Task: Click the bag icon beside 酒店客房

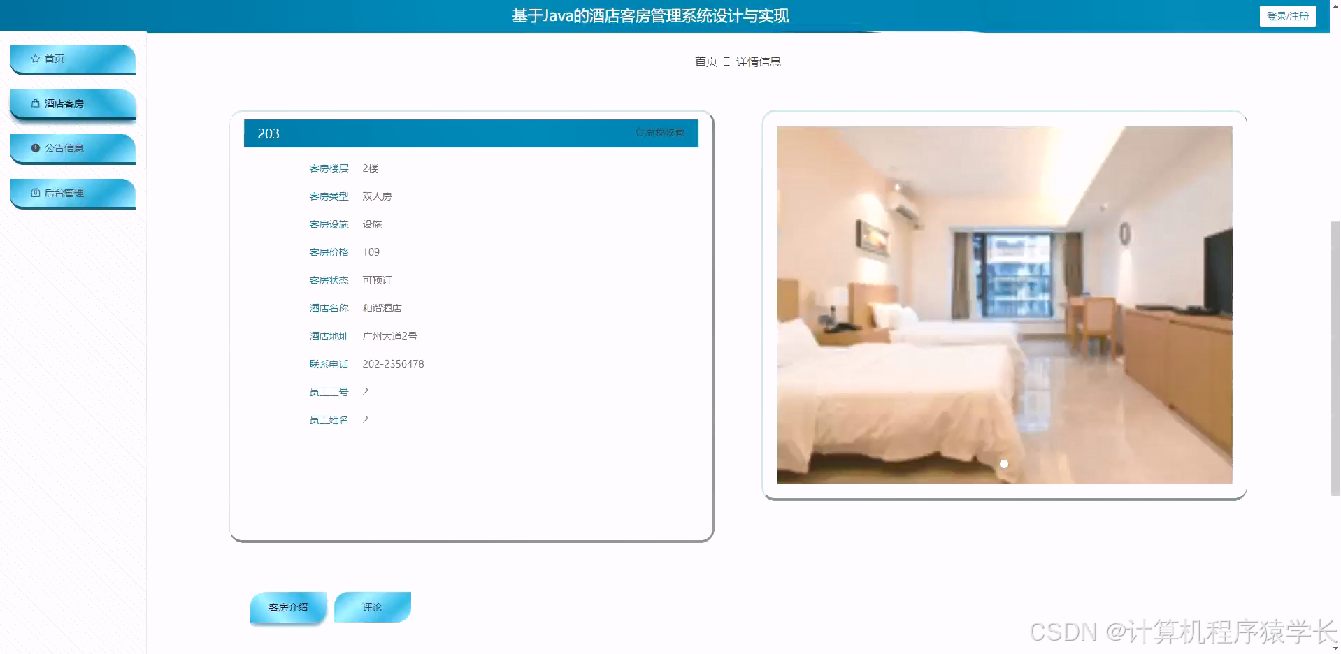Action: [36, 103]
